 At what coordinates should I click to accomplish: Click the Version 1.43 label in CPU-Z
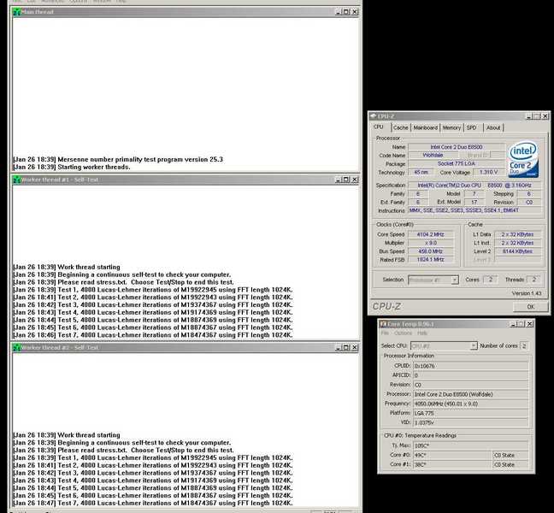pyautogui.click(x=527, y=293)
